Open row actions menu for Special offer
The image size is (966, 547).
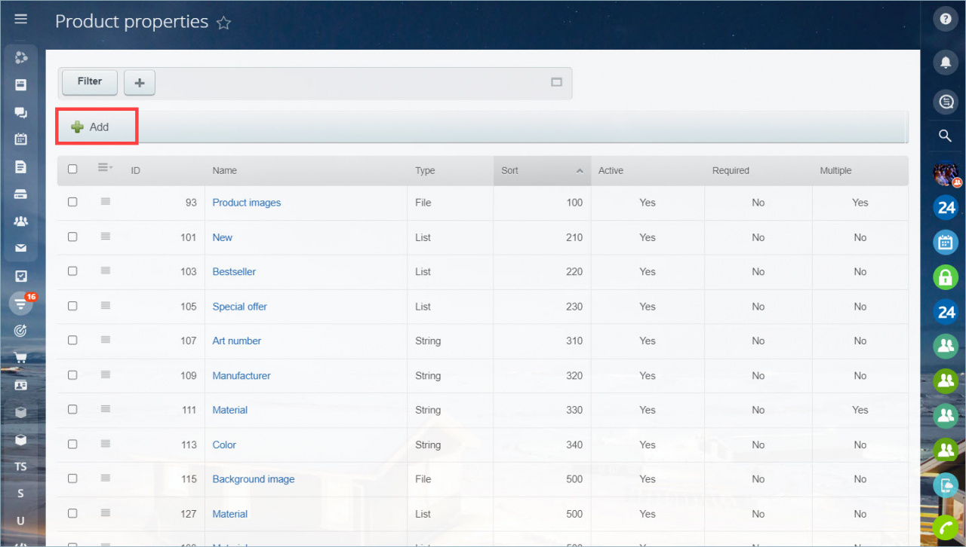click(x=106, y=306)
